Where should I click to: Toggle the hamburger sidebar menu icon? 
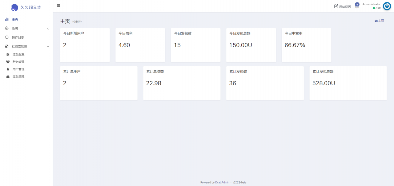(58, 6)
